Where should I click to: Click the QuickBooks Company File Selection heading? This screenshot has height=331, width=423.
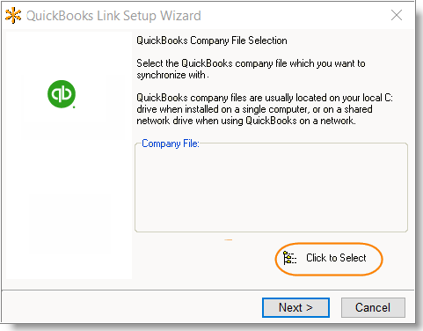pyautogui.click(x=212, y=40)
